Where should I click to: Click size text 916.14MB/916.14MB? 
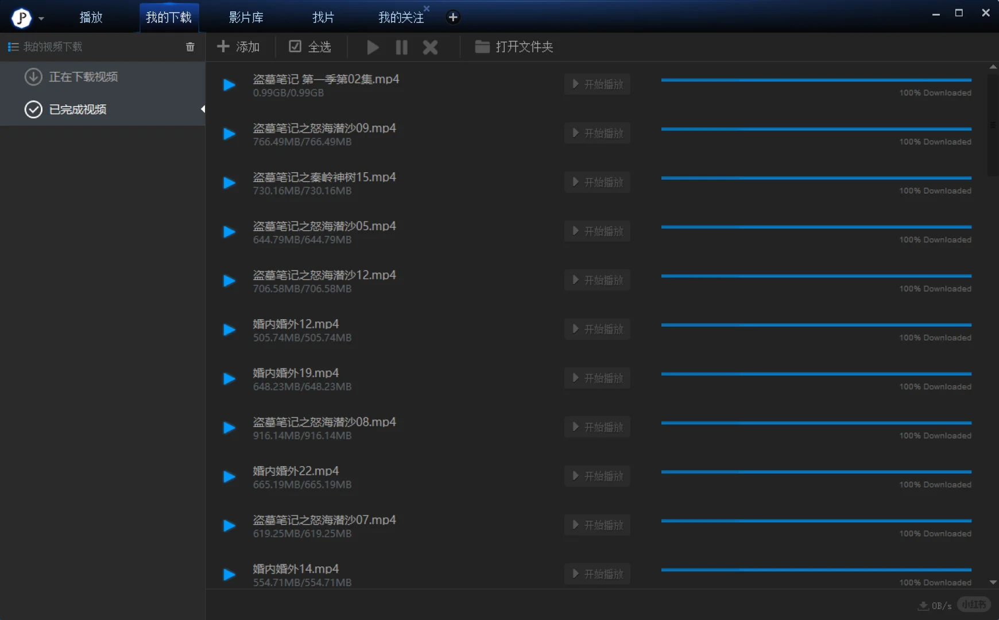[303, 436]
